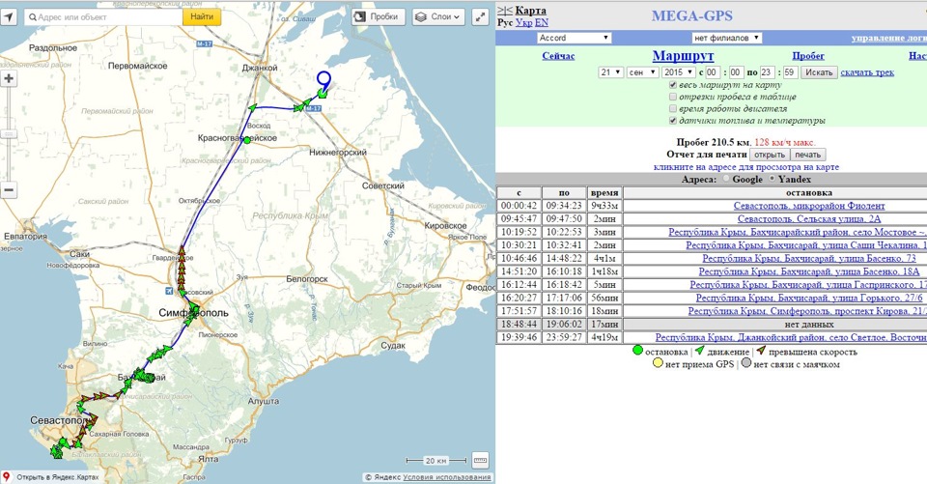Click the Рус language label
Viewport: 927px width, 484px height.
coord(505,22)
